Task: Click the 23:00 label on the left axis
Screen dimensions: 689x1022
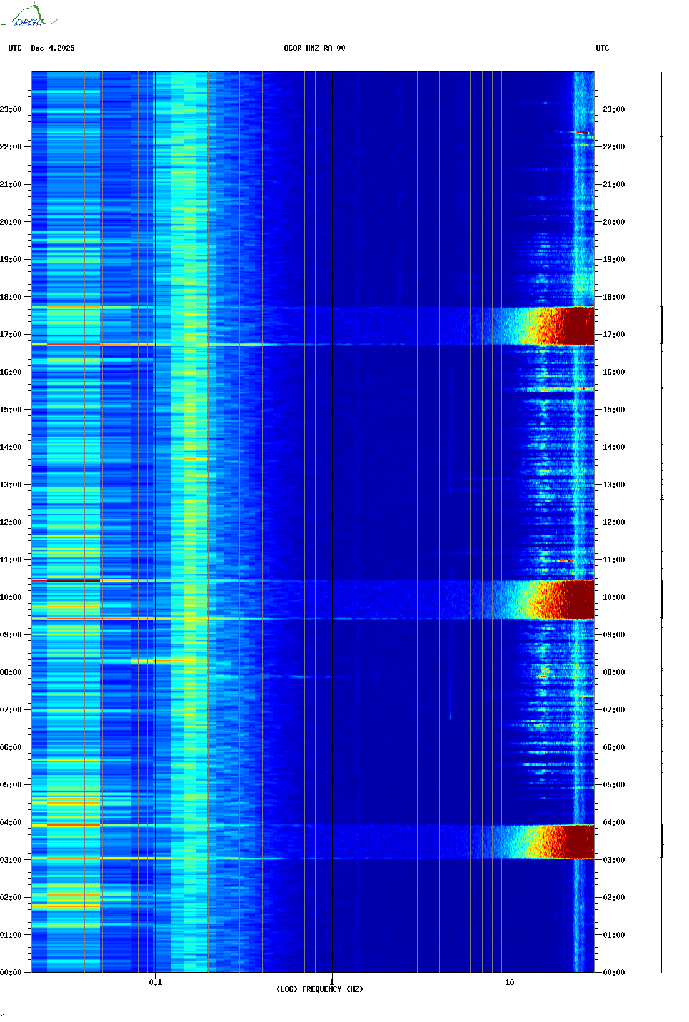Action: [11, 109]
